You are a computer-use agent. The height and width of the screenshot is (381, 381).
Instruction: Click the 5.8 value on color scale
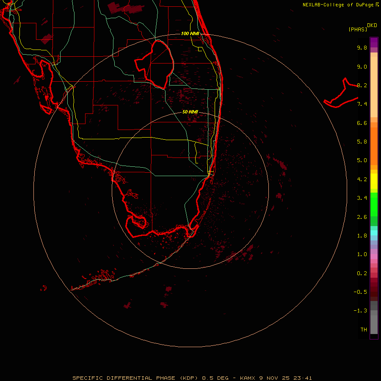click(x=362, y=142)
